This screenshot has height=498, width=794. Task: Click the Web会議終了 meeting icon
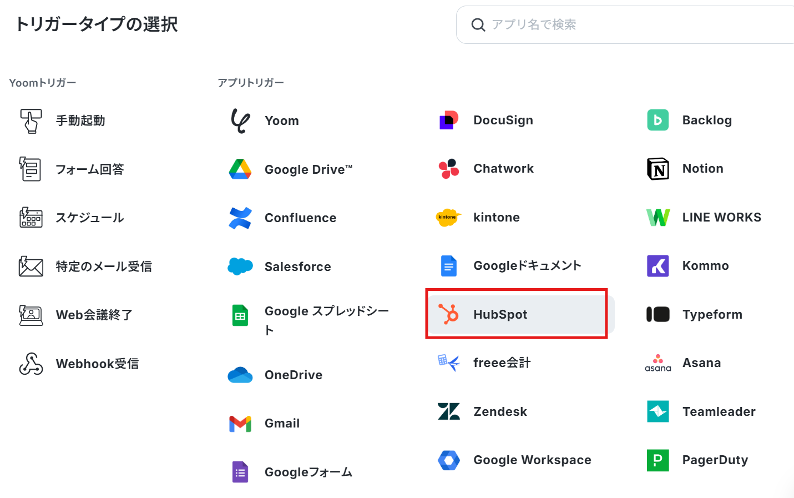pos(31,315)
